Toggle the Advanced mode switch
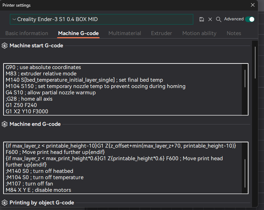The image size is (264, 210). 250,19
